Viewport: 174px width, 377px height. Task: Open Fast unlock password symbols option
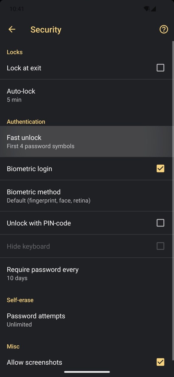[87, 141]
